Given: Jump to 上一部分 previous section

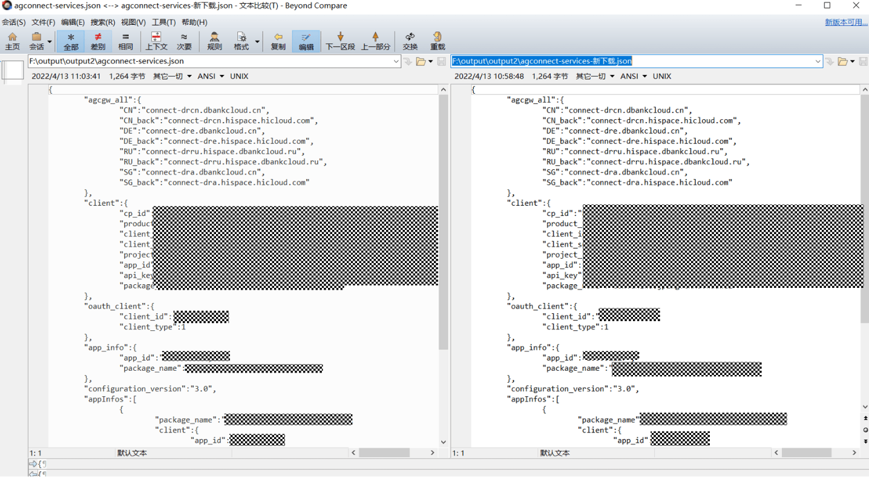Looking at the screenshot, I should (x=376, y=41).
